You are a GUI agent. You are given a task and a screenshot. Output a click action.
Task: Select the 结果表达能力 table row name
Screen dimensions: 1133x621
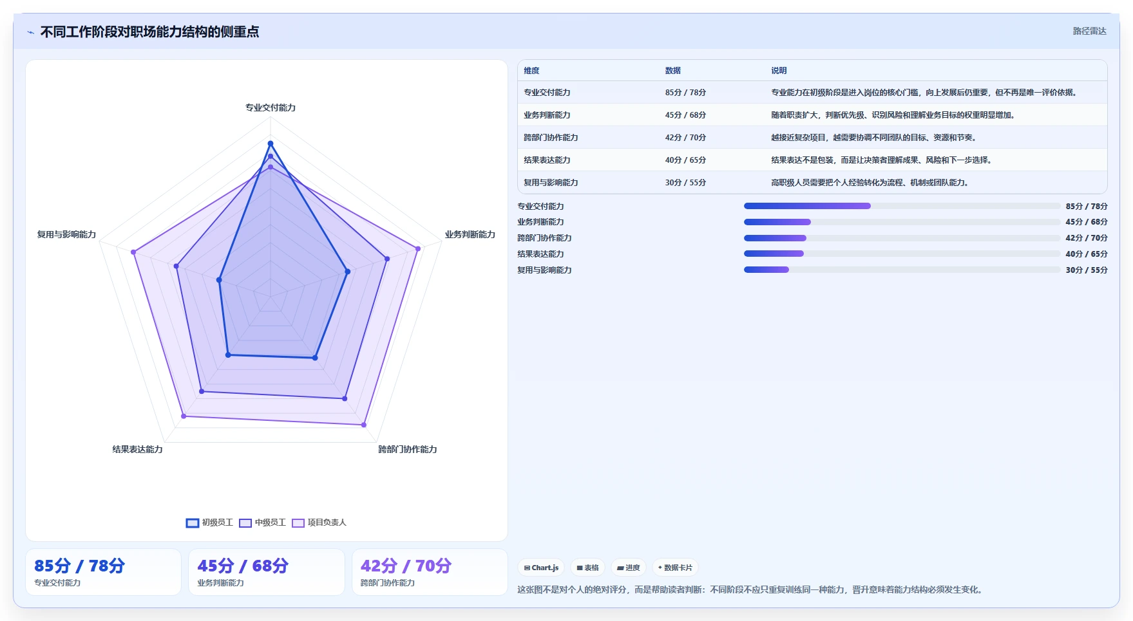click(x=547, y=160)
